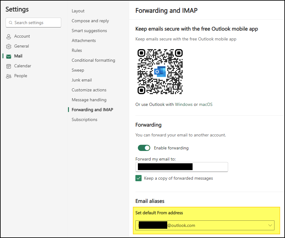Open the General settings category

pos(21,46)
